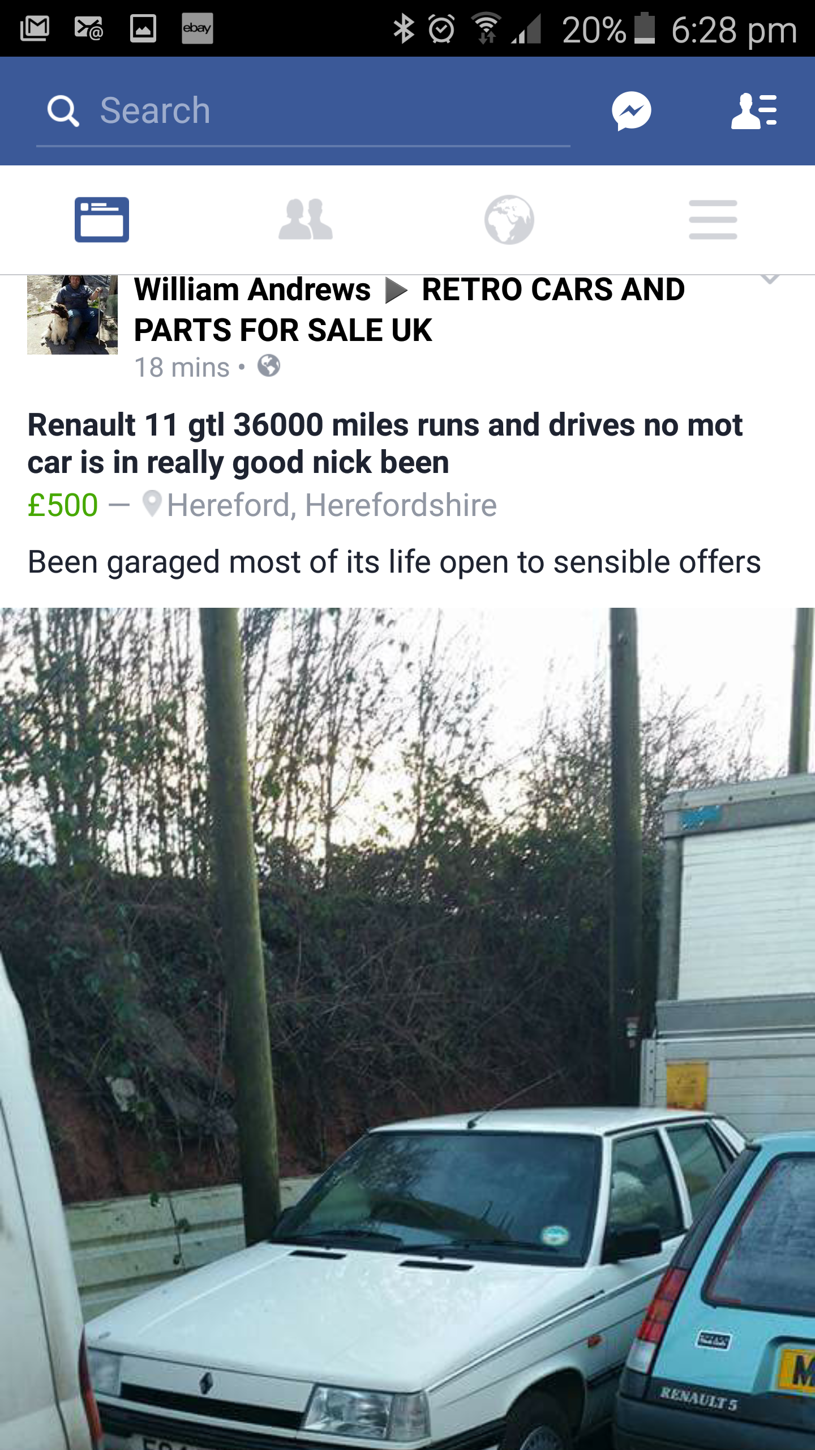Switch to the News Feed tab
This screenshot has height=1450, width=815.
[x=102, y=220]
